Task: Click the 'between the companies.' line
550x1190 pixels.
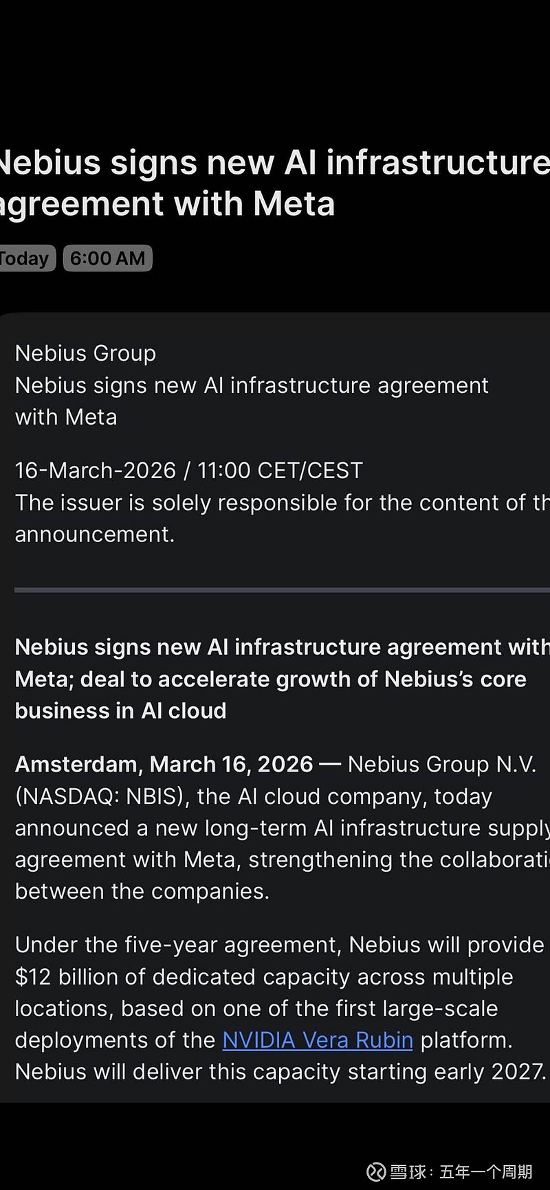Action: [x=142, y=891]
